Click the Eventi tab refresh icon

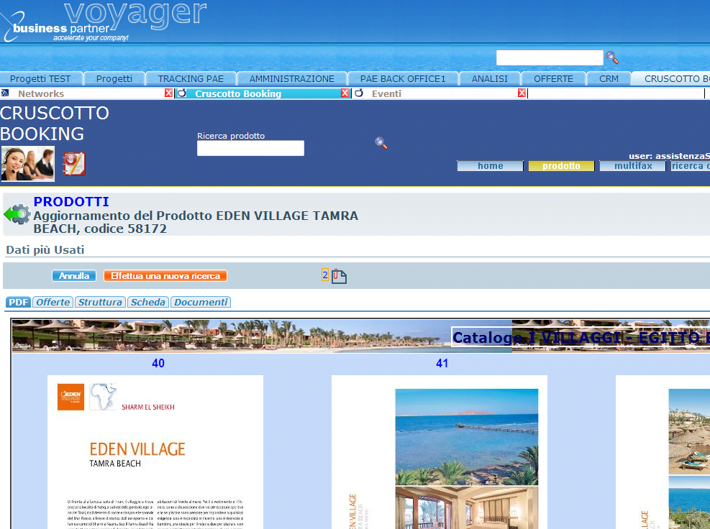(x=359, y=93)
